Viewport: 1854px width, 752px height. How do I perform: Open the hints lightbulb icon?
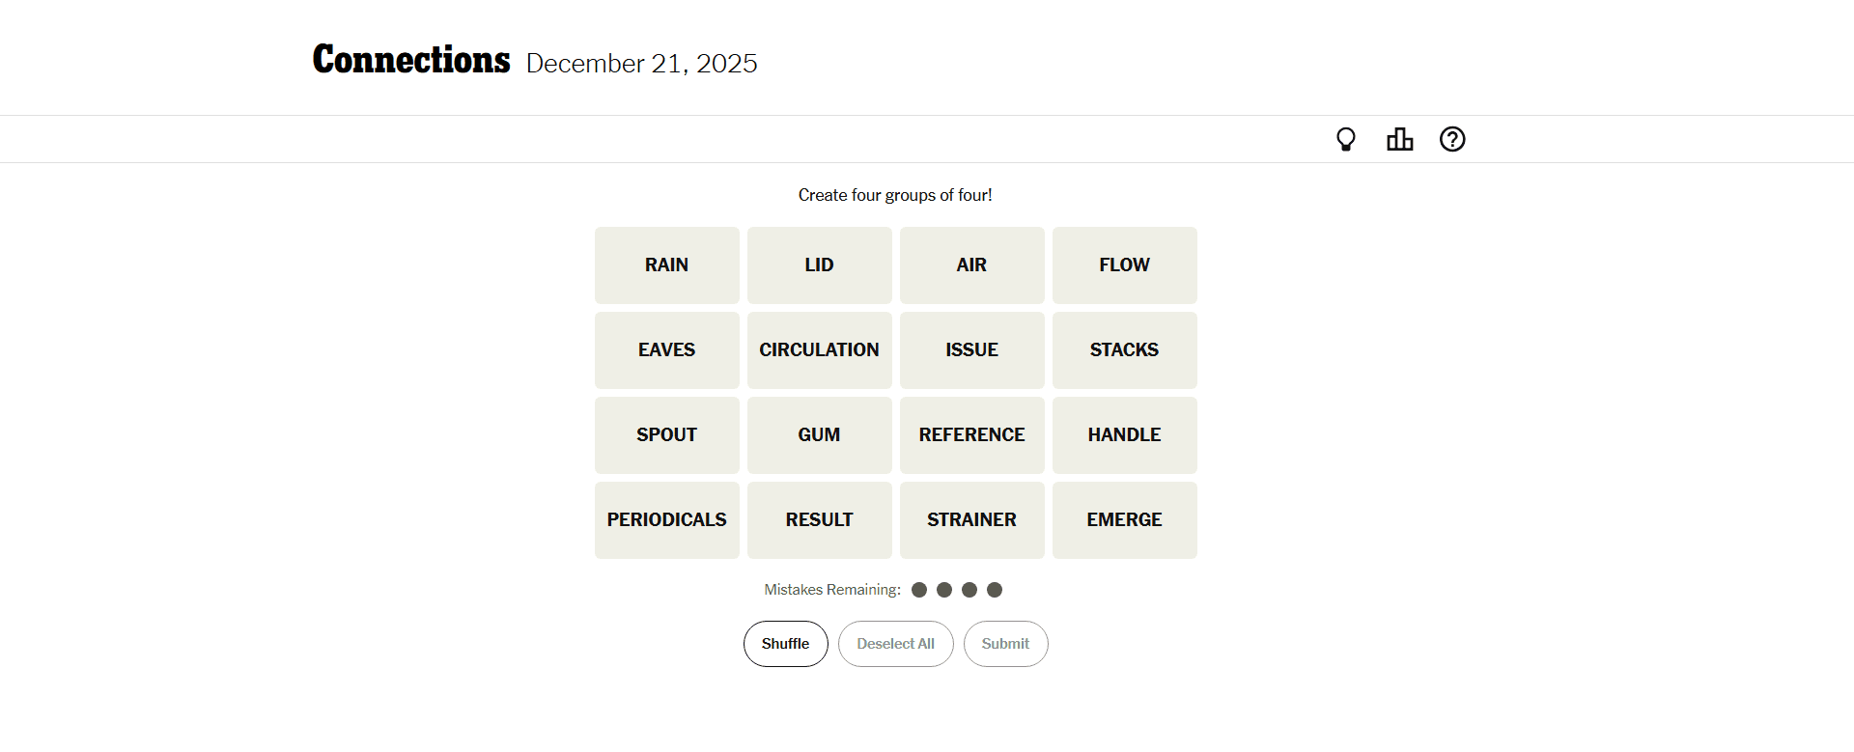point(1345,140)
